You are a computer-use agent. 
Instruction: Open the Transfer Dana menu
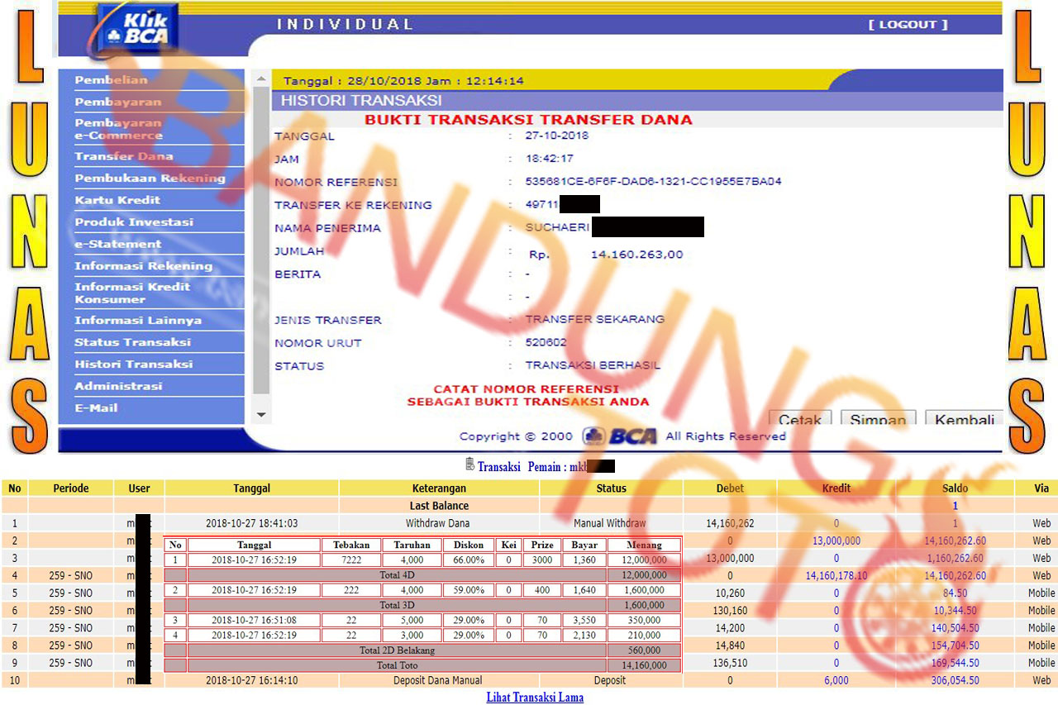[124, 156]
